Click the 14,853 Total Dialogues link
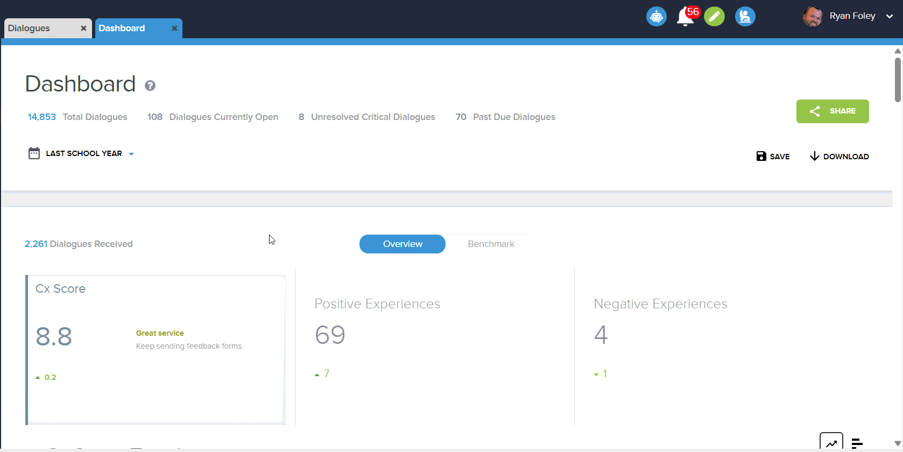 (42, 117)
